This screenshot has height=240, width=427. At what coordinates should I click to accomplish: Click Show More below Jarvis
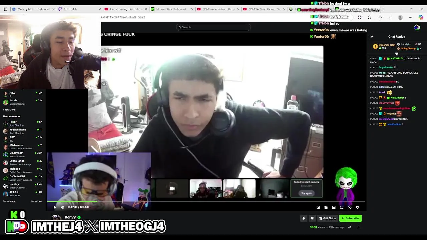pos(9,110)
